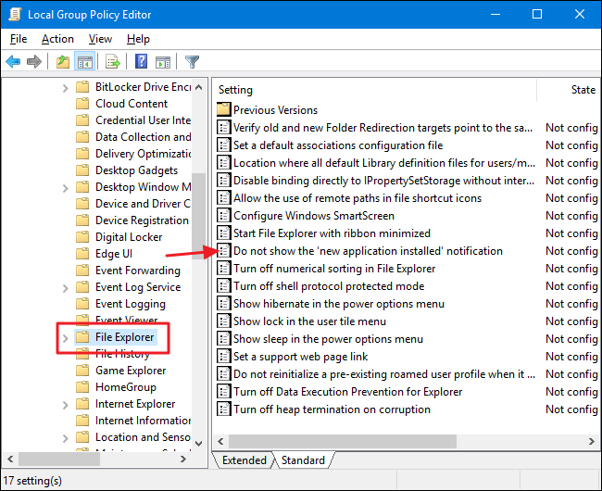The image size is (602, 491).
Task: Select 'Do not show new application installed' setting
Action: [x=368, y=251]
